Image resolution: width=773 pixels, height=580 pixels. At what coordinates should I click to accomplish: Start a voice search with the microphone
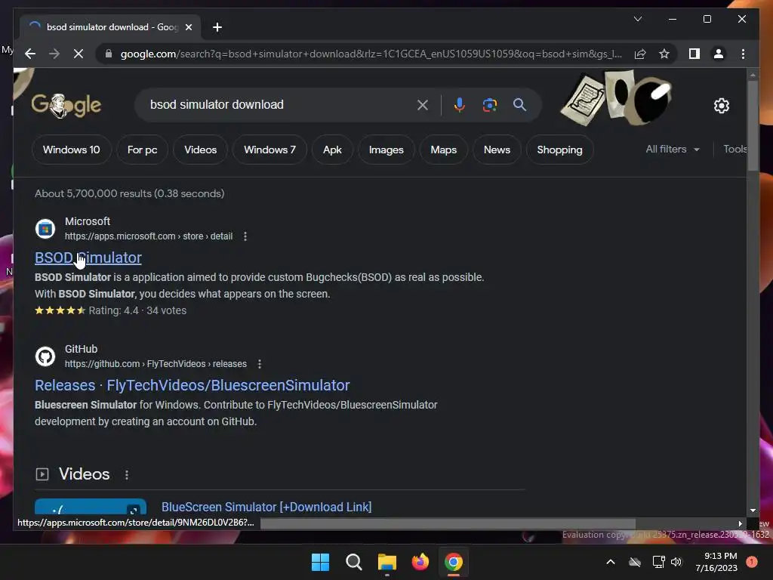click(x=460, y=104)
